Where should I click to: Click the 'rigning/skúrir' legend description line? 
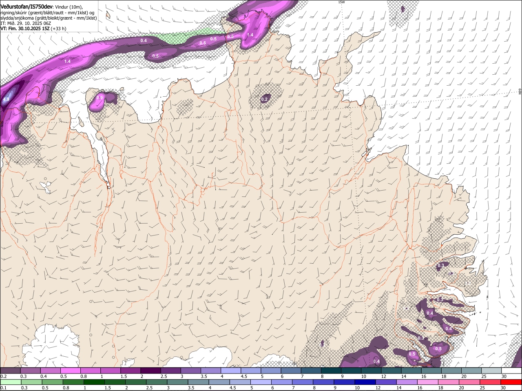click(x=47, y=12)
